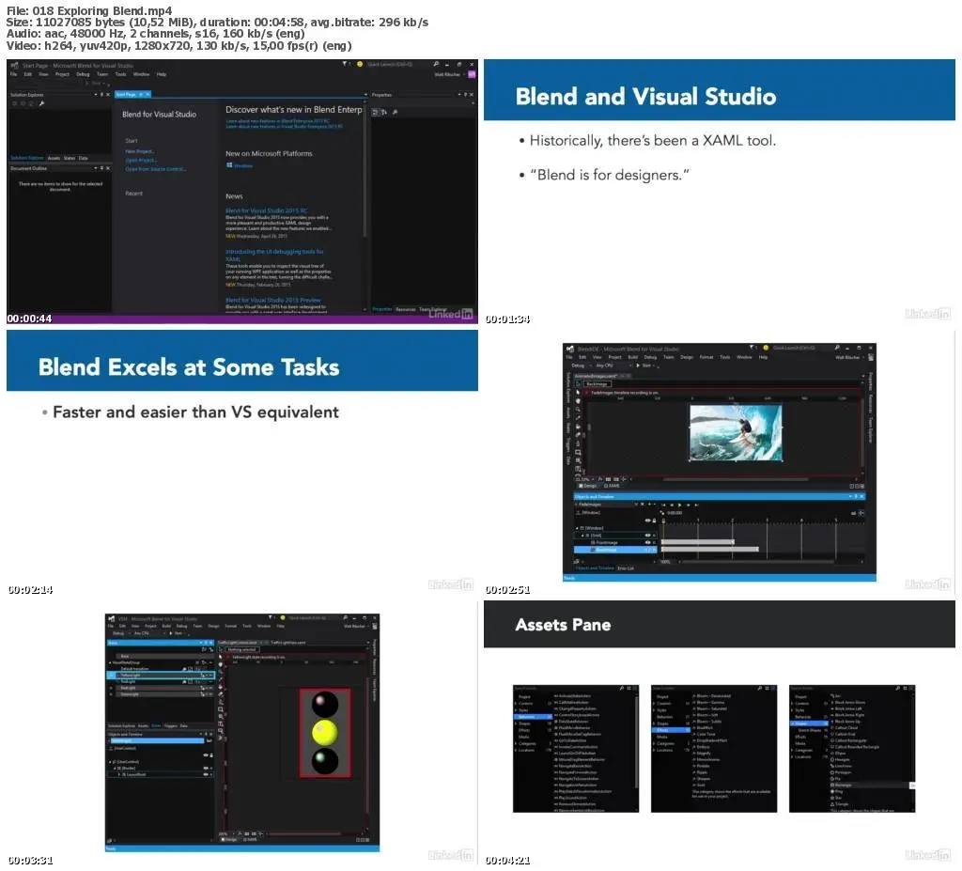Click Open Project link on Start Page
The height and width of the screenshot is (871, 962).
[141, 161]
